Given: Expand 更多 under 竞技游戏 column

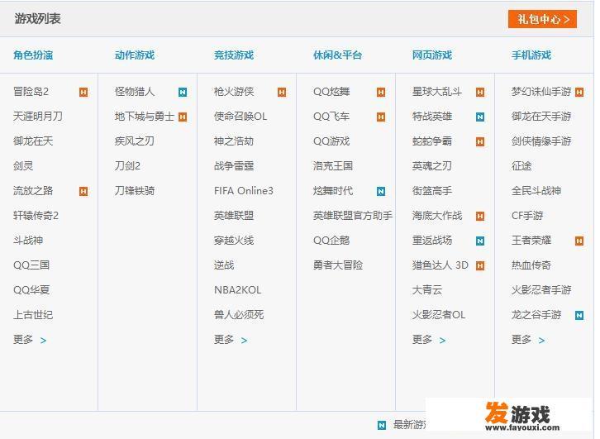Looking at the screenshot, I should click(231, 340).
